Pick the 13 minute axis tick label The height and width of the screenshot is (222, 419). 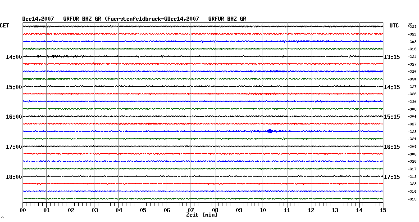[x=335, y=210]
